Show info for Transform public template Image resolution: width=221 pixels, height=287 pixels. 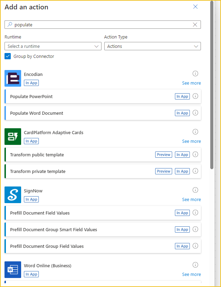(x=195, y=154)
